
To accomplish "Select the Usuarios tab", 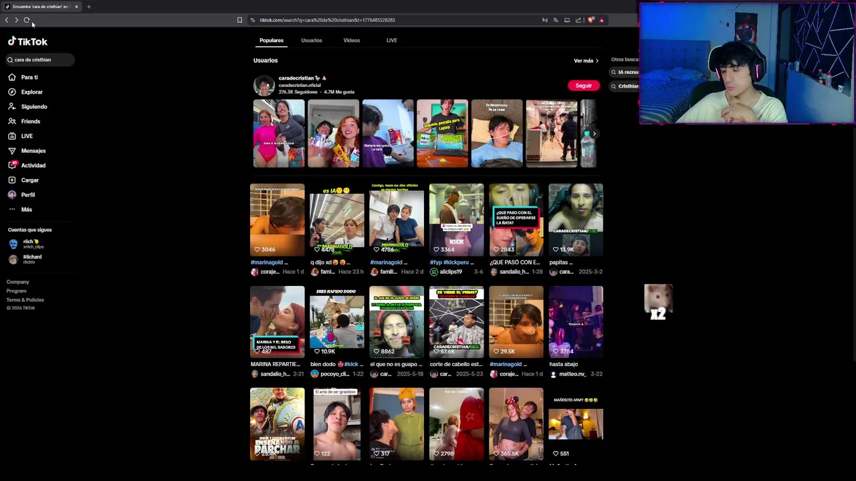I will coord(312,40).
